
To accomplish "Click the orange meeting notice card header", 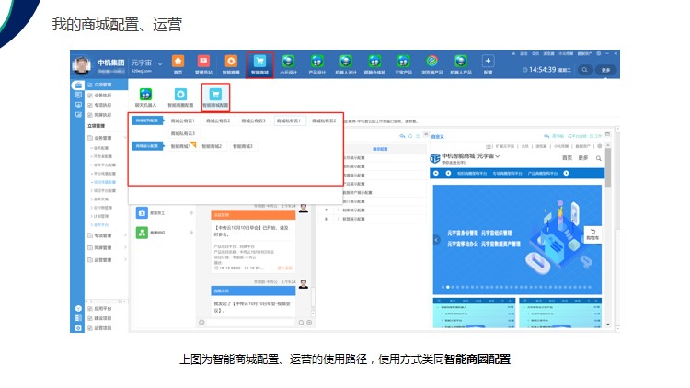I will [253, 214].
